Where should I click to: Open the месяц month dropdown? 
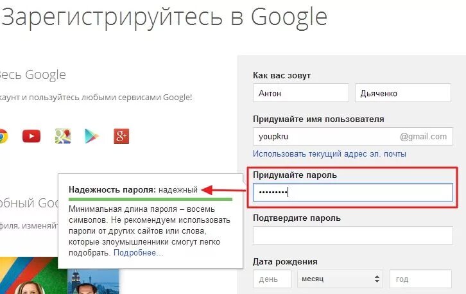pyautogui.click(x=340, y=279)
